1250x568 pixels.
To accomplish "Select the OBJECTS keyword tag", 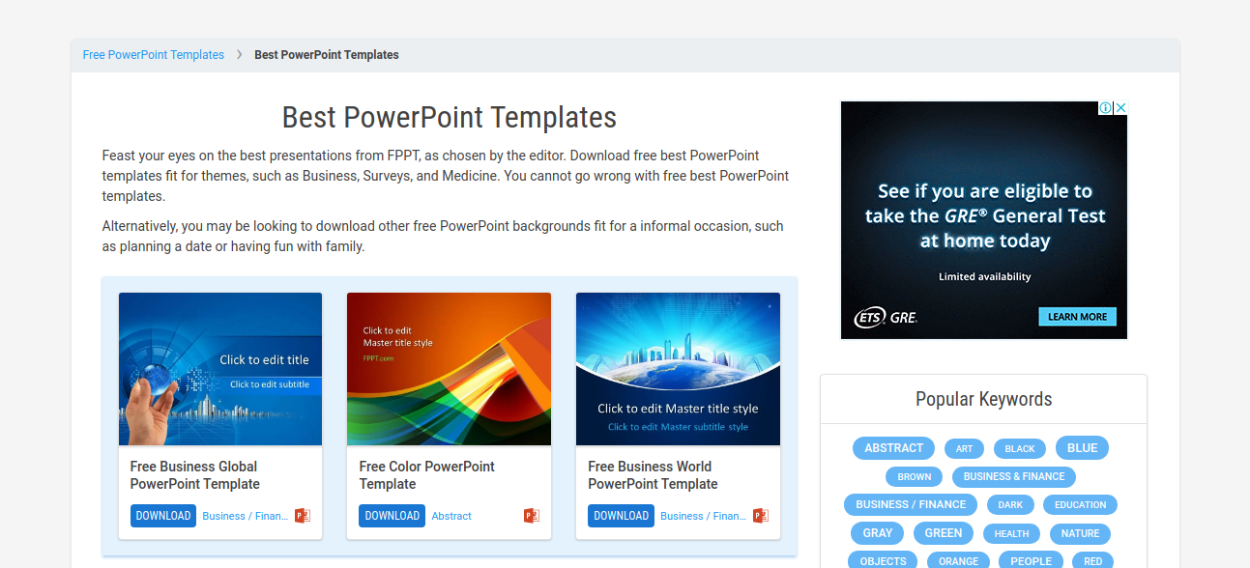I will click(x=884, y=560).
